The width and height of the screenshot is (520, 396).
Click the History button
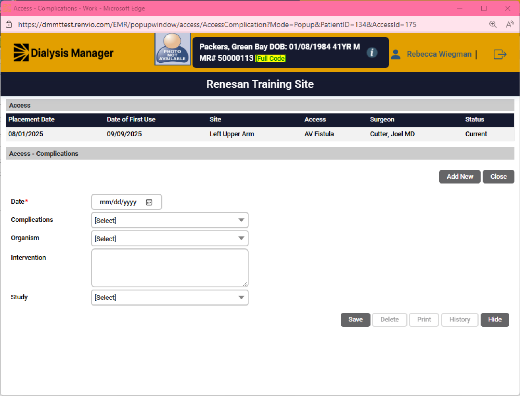(460, 319)
